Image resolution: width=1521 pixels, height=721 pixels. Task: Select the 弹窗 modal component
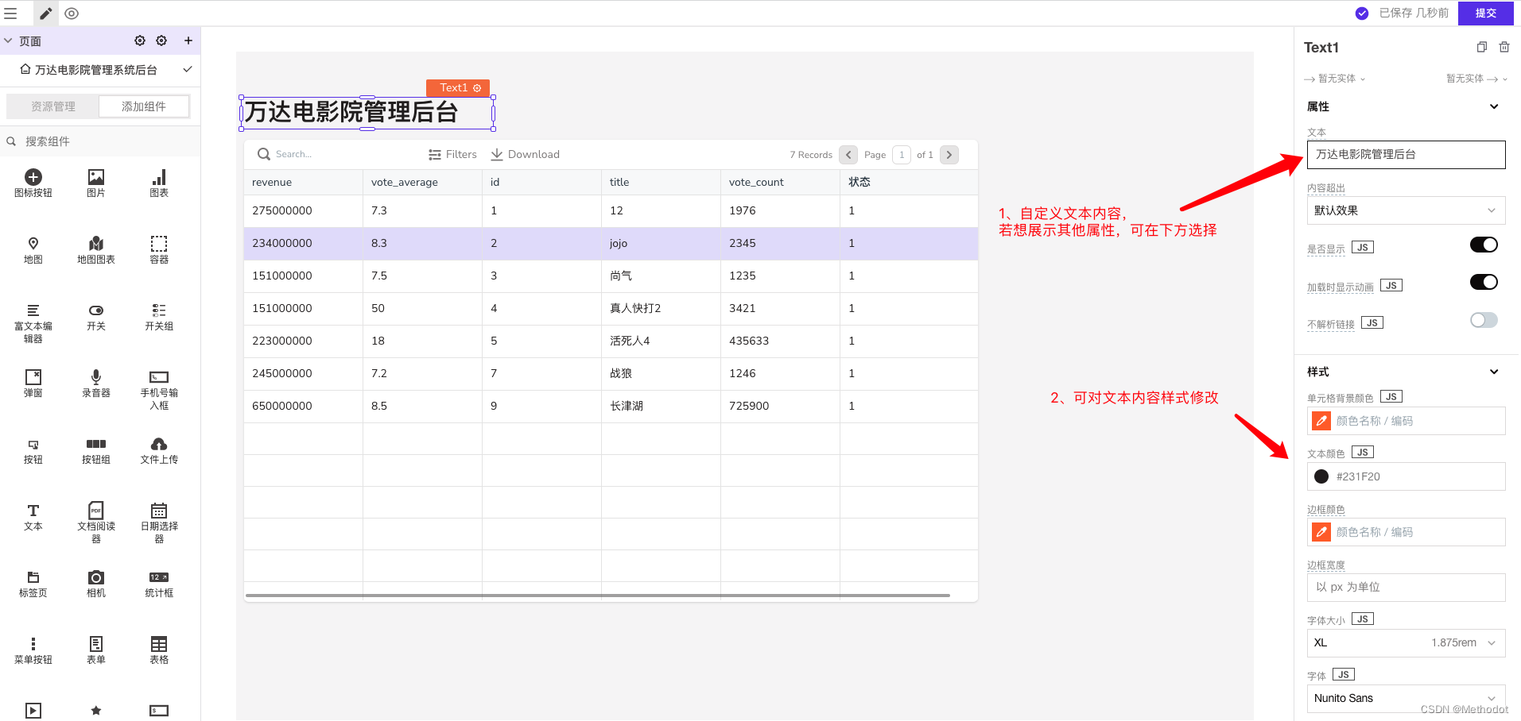click(x=33, y=384)
